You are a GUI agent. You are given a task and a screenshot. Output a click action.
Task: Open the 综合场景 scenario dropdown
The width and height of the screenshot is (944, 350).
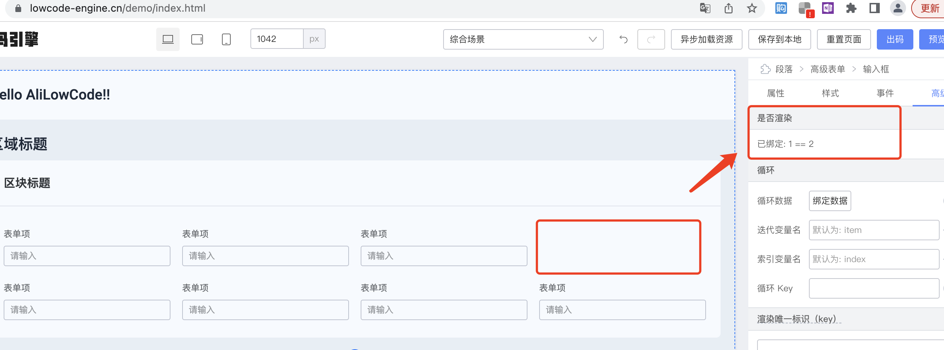click(523, 39)
